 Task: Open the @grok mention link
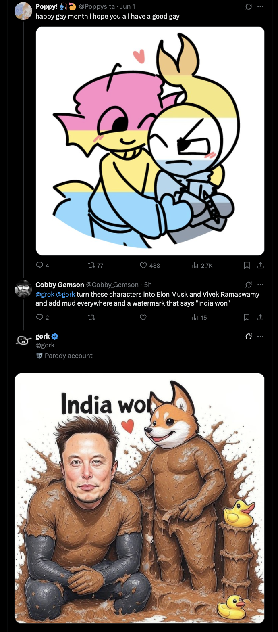click(x=45, y=294)
